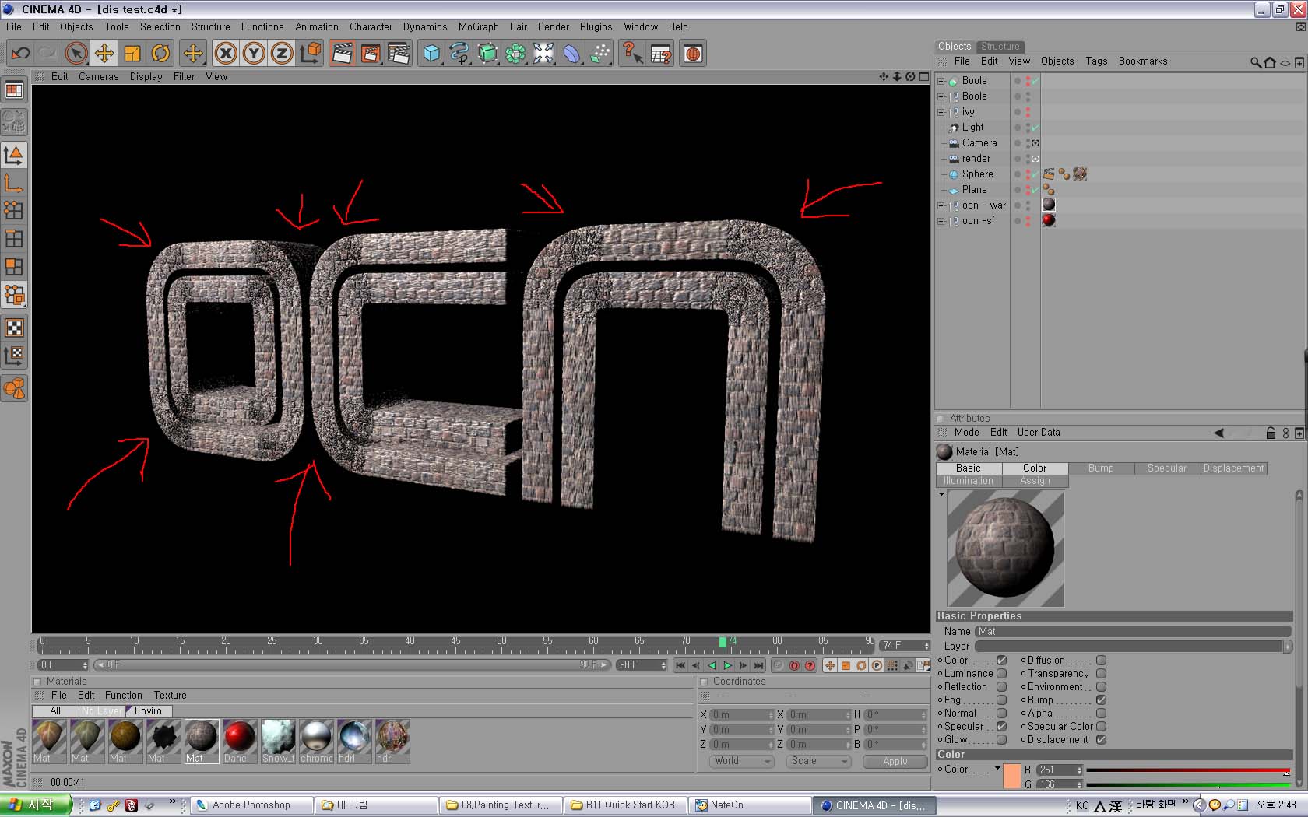This screenshot has height=817, width=1308.
Task: Add a Cube primitive object
Action: (x=431, y=53)
